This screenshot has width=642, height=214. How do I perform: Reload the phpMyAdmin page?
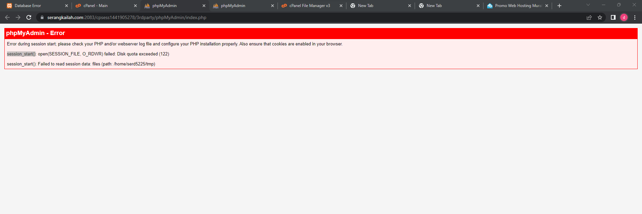coord(29,17)
